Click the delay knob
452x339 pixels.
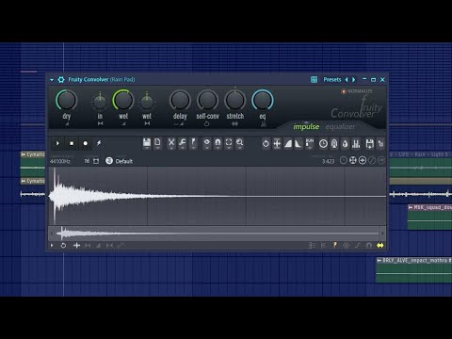(x=180, y=101)
